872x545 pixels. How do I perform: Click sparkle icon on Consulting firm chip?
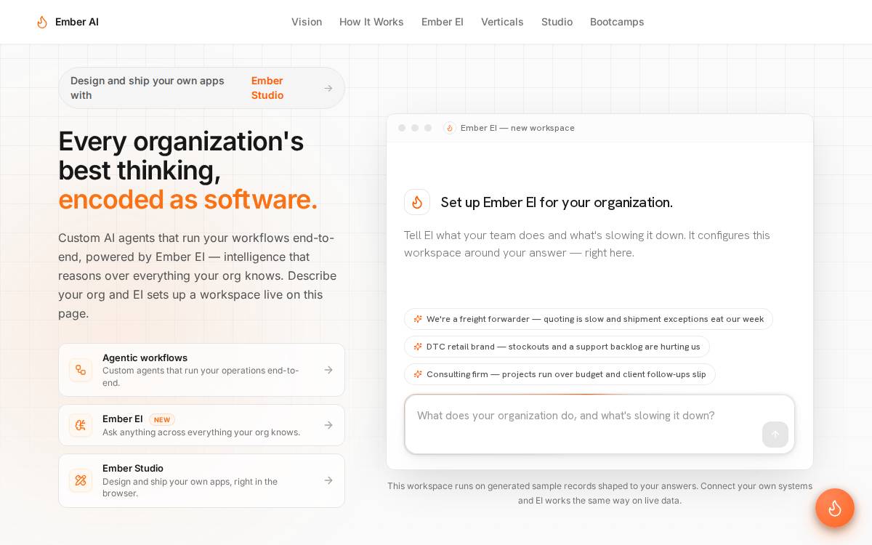[x=418, y=374]
